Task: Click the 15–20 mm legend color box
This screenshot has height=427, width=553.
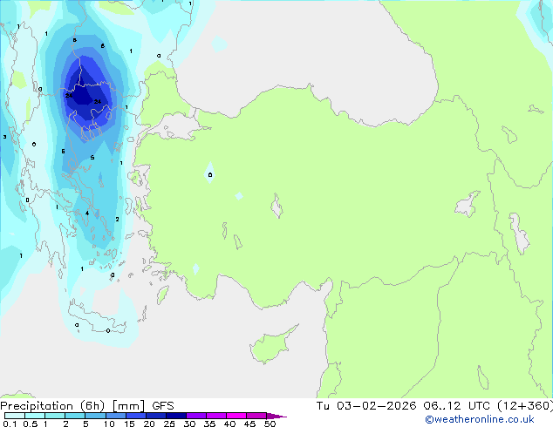Action: 135,416
